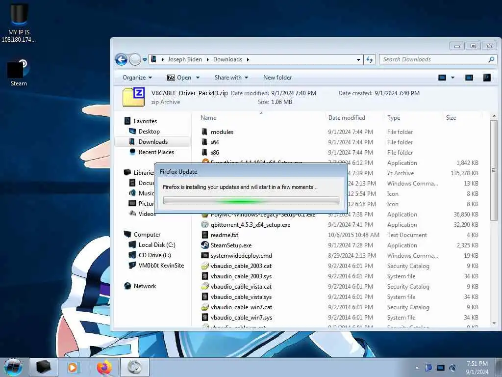This screenshot has height=377, width=502.
Task: Create a New folder
Action: (277, 78)
